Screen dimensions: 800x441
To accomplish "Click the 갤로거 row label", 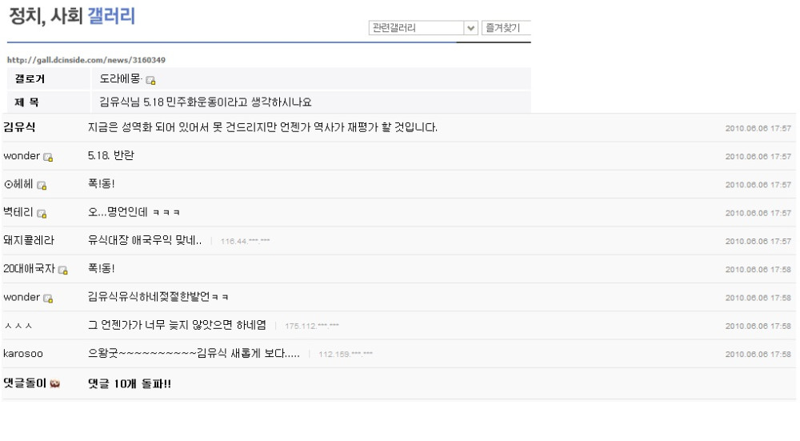I will [30, 79].
